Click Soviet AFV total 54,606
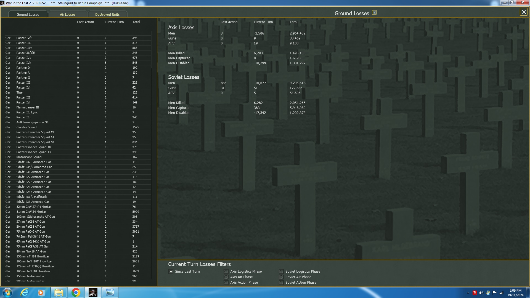The image size is (530, 298). 295,93
